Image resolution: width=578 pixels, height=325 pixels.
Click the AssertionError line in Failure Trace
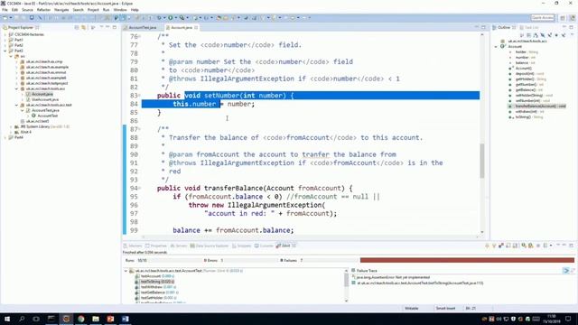(x=393, y=277)
